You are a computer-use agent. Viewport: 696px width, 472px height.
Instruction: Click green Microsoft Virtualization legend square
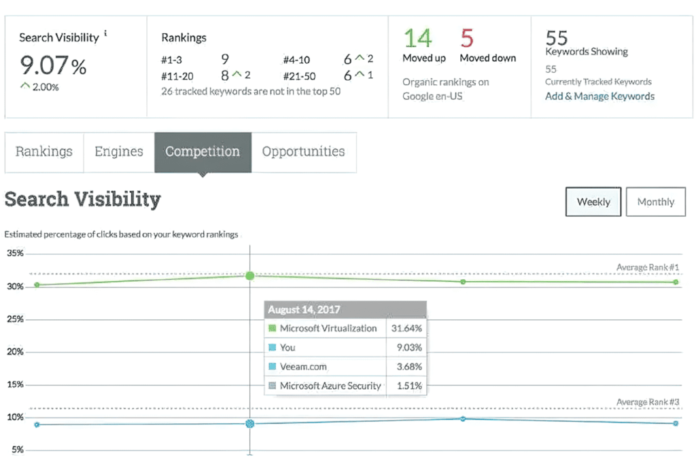pyautogui.click(x=273, y=328)
